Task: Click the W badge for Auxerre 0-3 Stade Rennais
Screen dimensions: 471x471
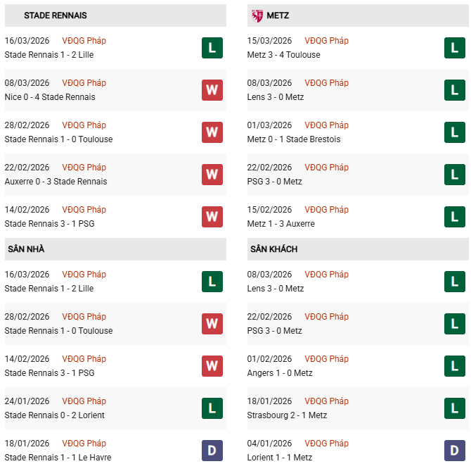Action: (x=212, y=175)
